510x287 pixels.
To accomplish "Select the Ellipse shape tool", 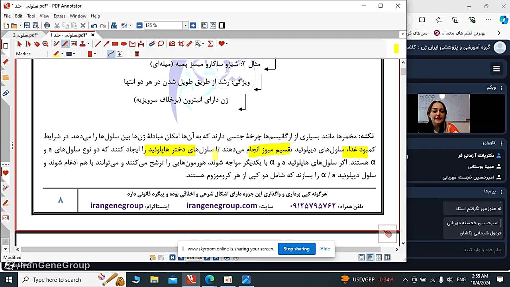I will click(124, 44).
